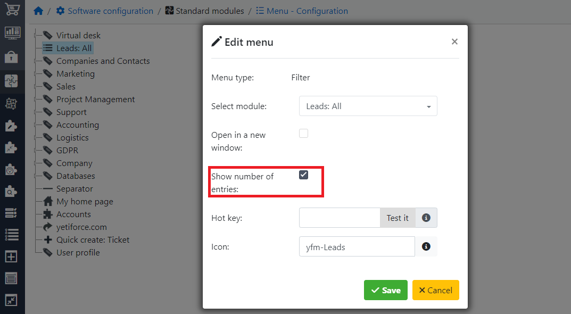Click the info icon beside Hot key field
This screenshot has height=314, width=571.
coord(426,218)
